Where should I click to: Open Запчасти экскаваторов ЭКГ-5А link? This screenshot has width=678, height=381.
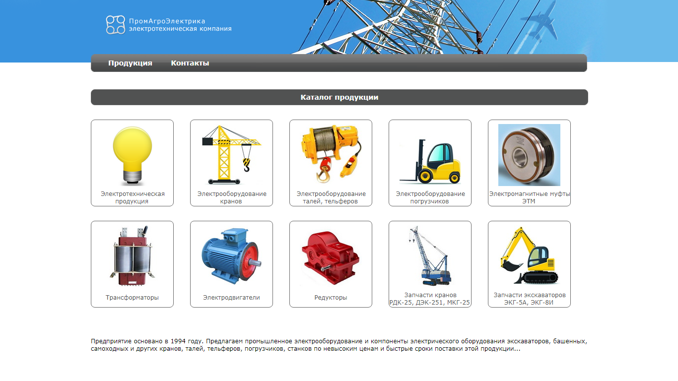click(x=530, y=299)
